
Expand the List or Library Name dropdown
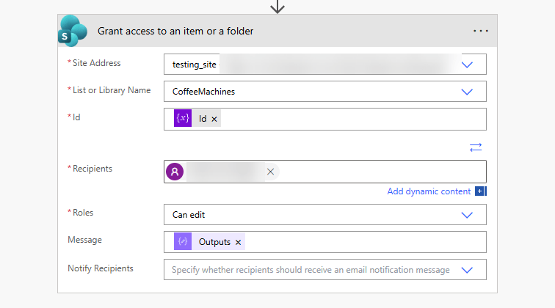467,92
